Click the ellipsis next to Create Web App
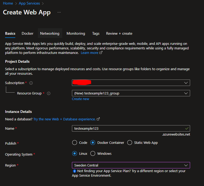Image resolution: width=204 pixels, height=186 pixels. coord(59,12)
